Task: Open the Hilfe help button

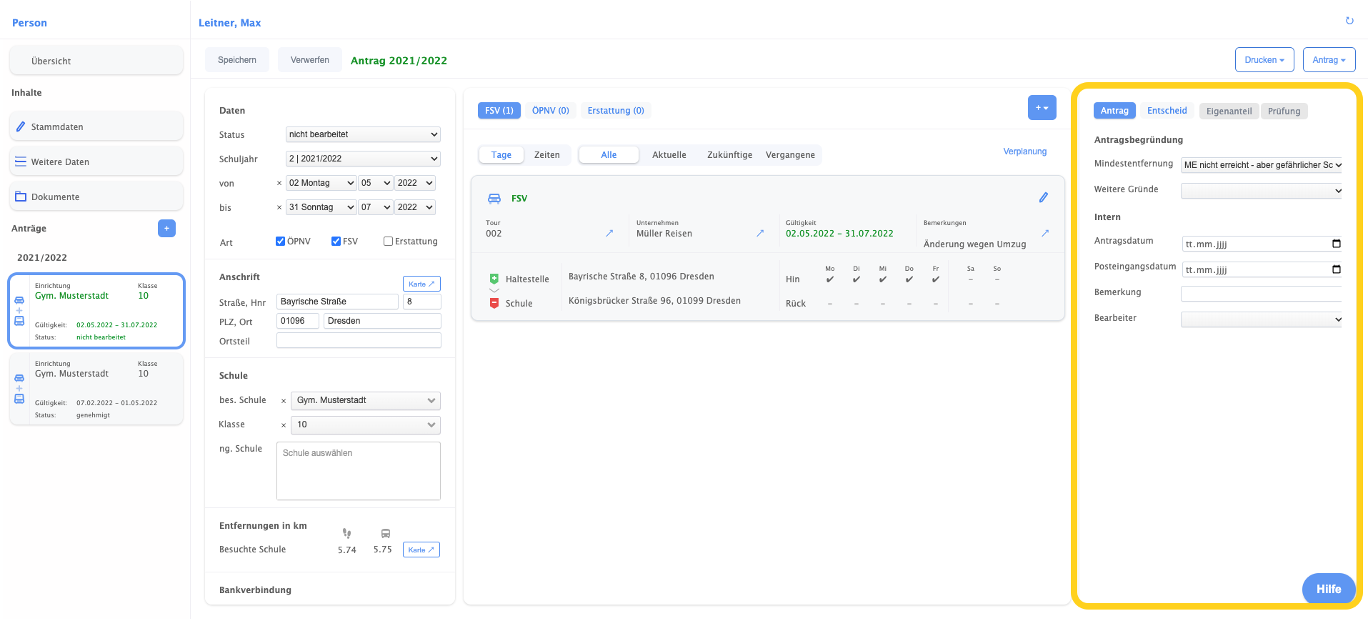Action: coord(1328,589)
